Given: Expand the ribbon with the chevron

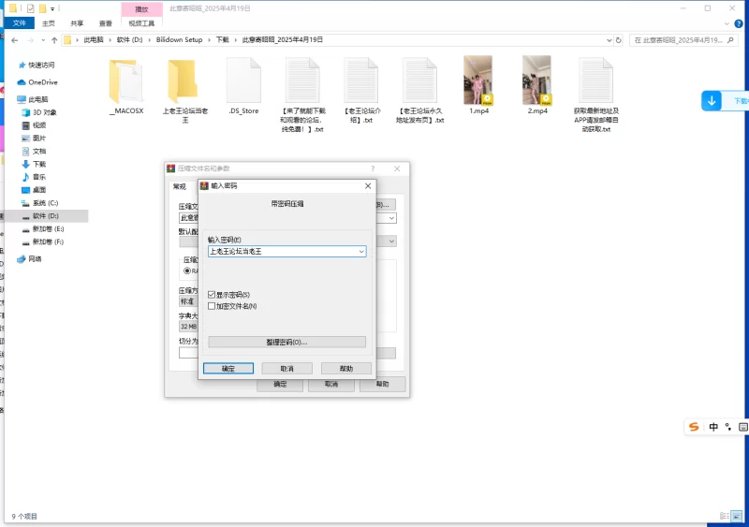Looking at the screenshot, I should [x=728, y=23].
